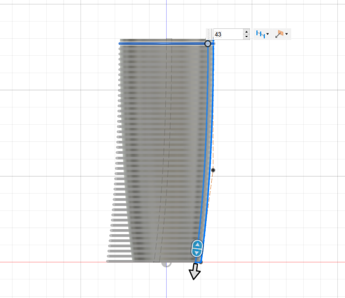Decrease the value using the stepper down arrow
The width and height of the screenshot is (345, 298).
[x=246, y=37]
